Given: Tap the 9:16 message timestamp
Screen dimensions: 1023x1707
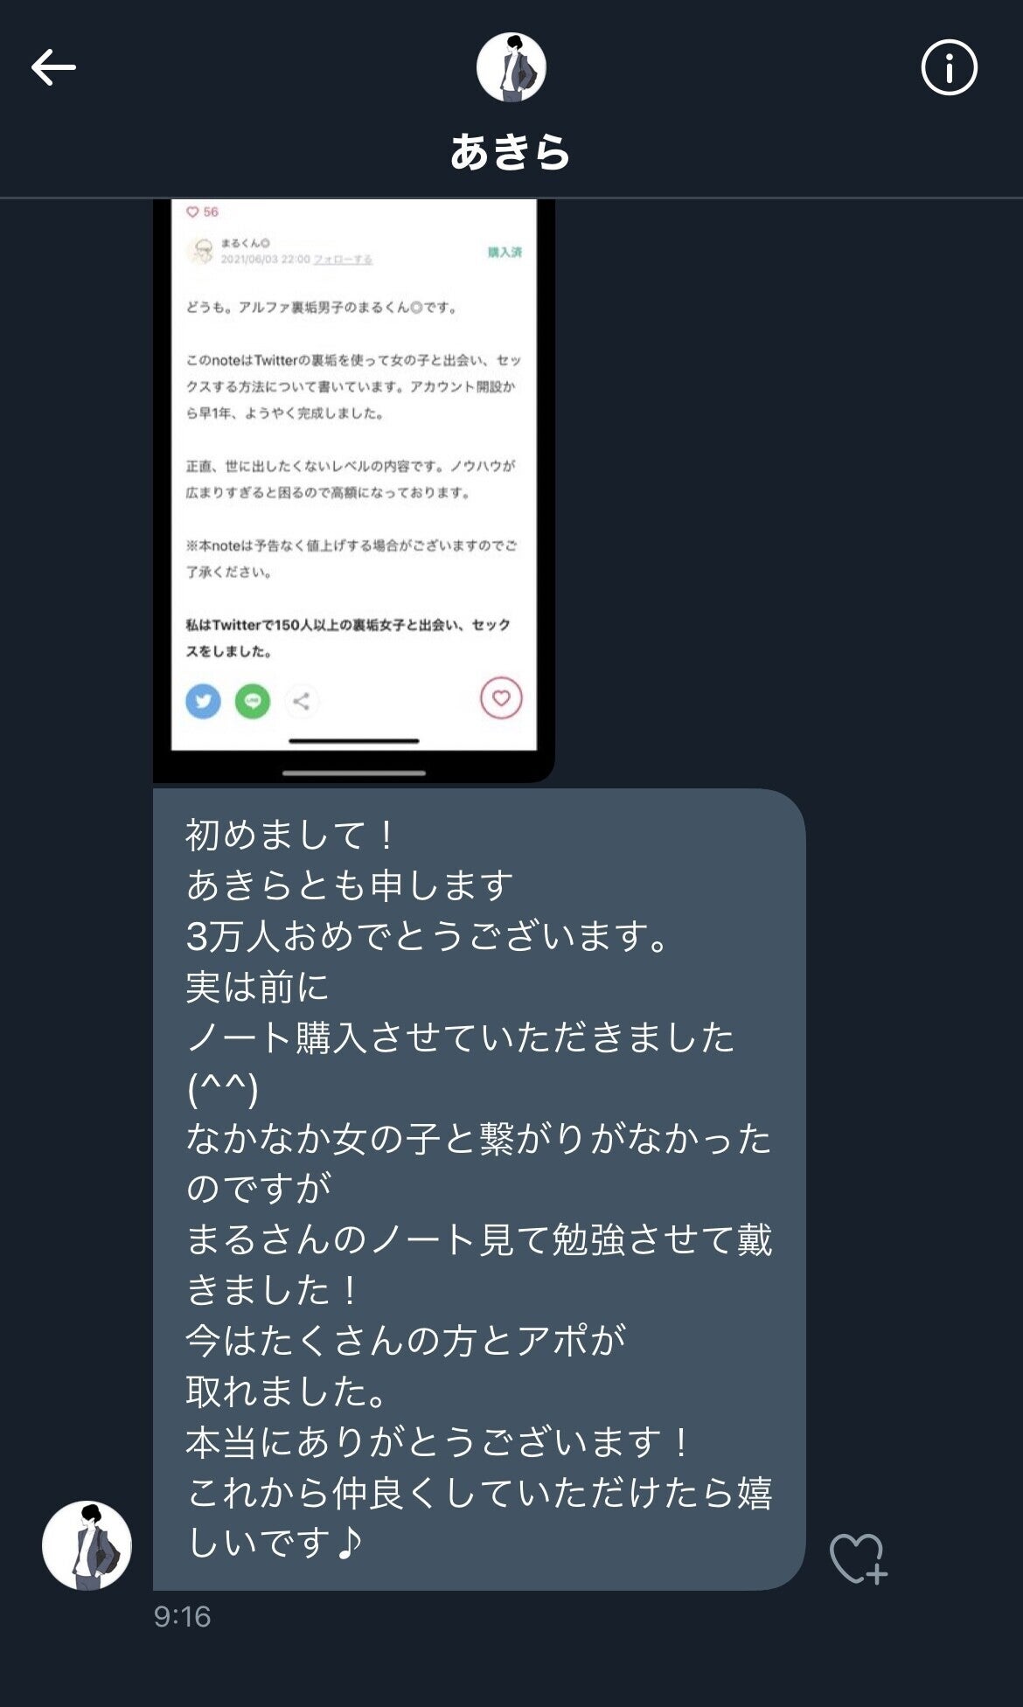Looking at the screenshot, I should [x=182, y=1617].
